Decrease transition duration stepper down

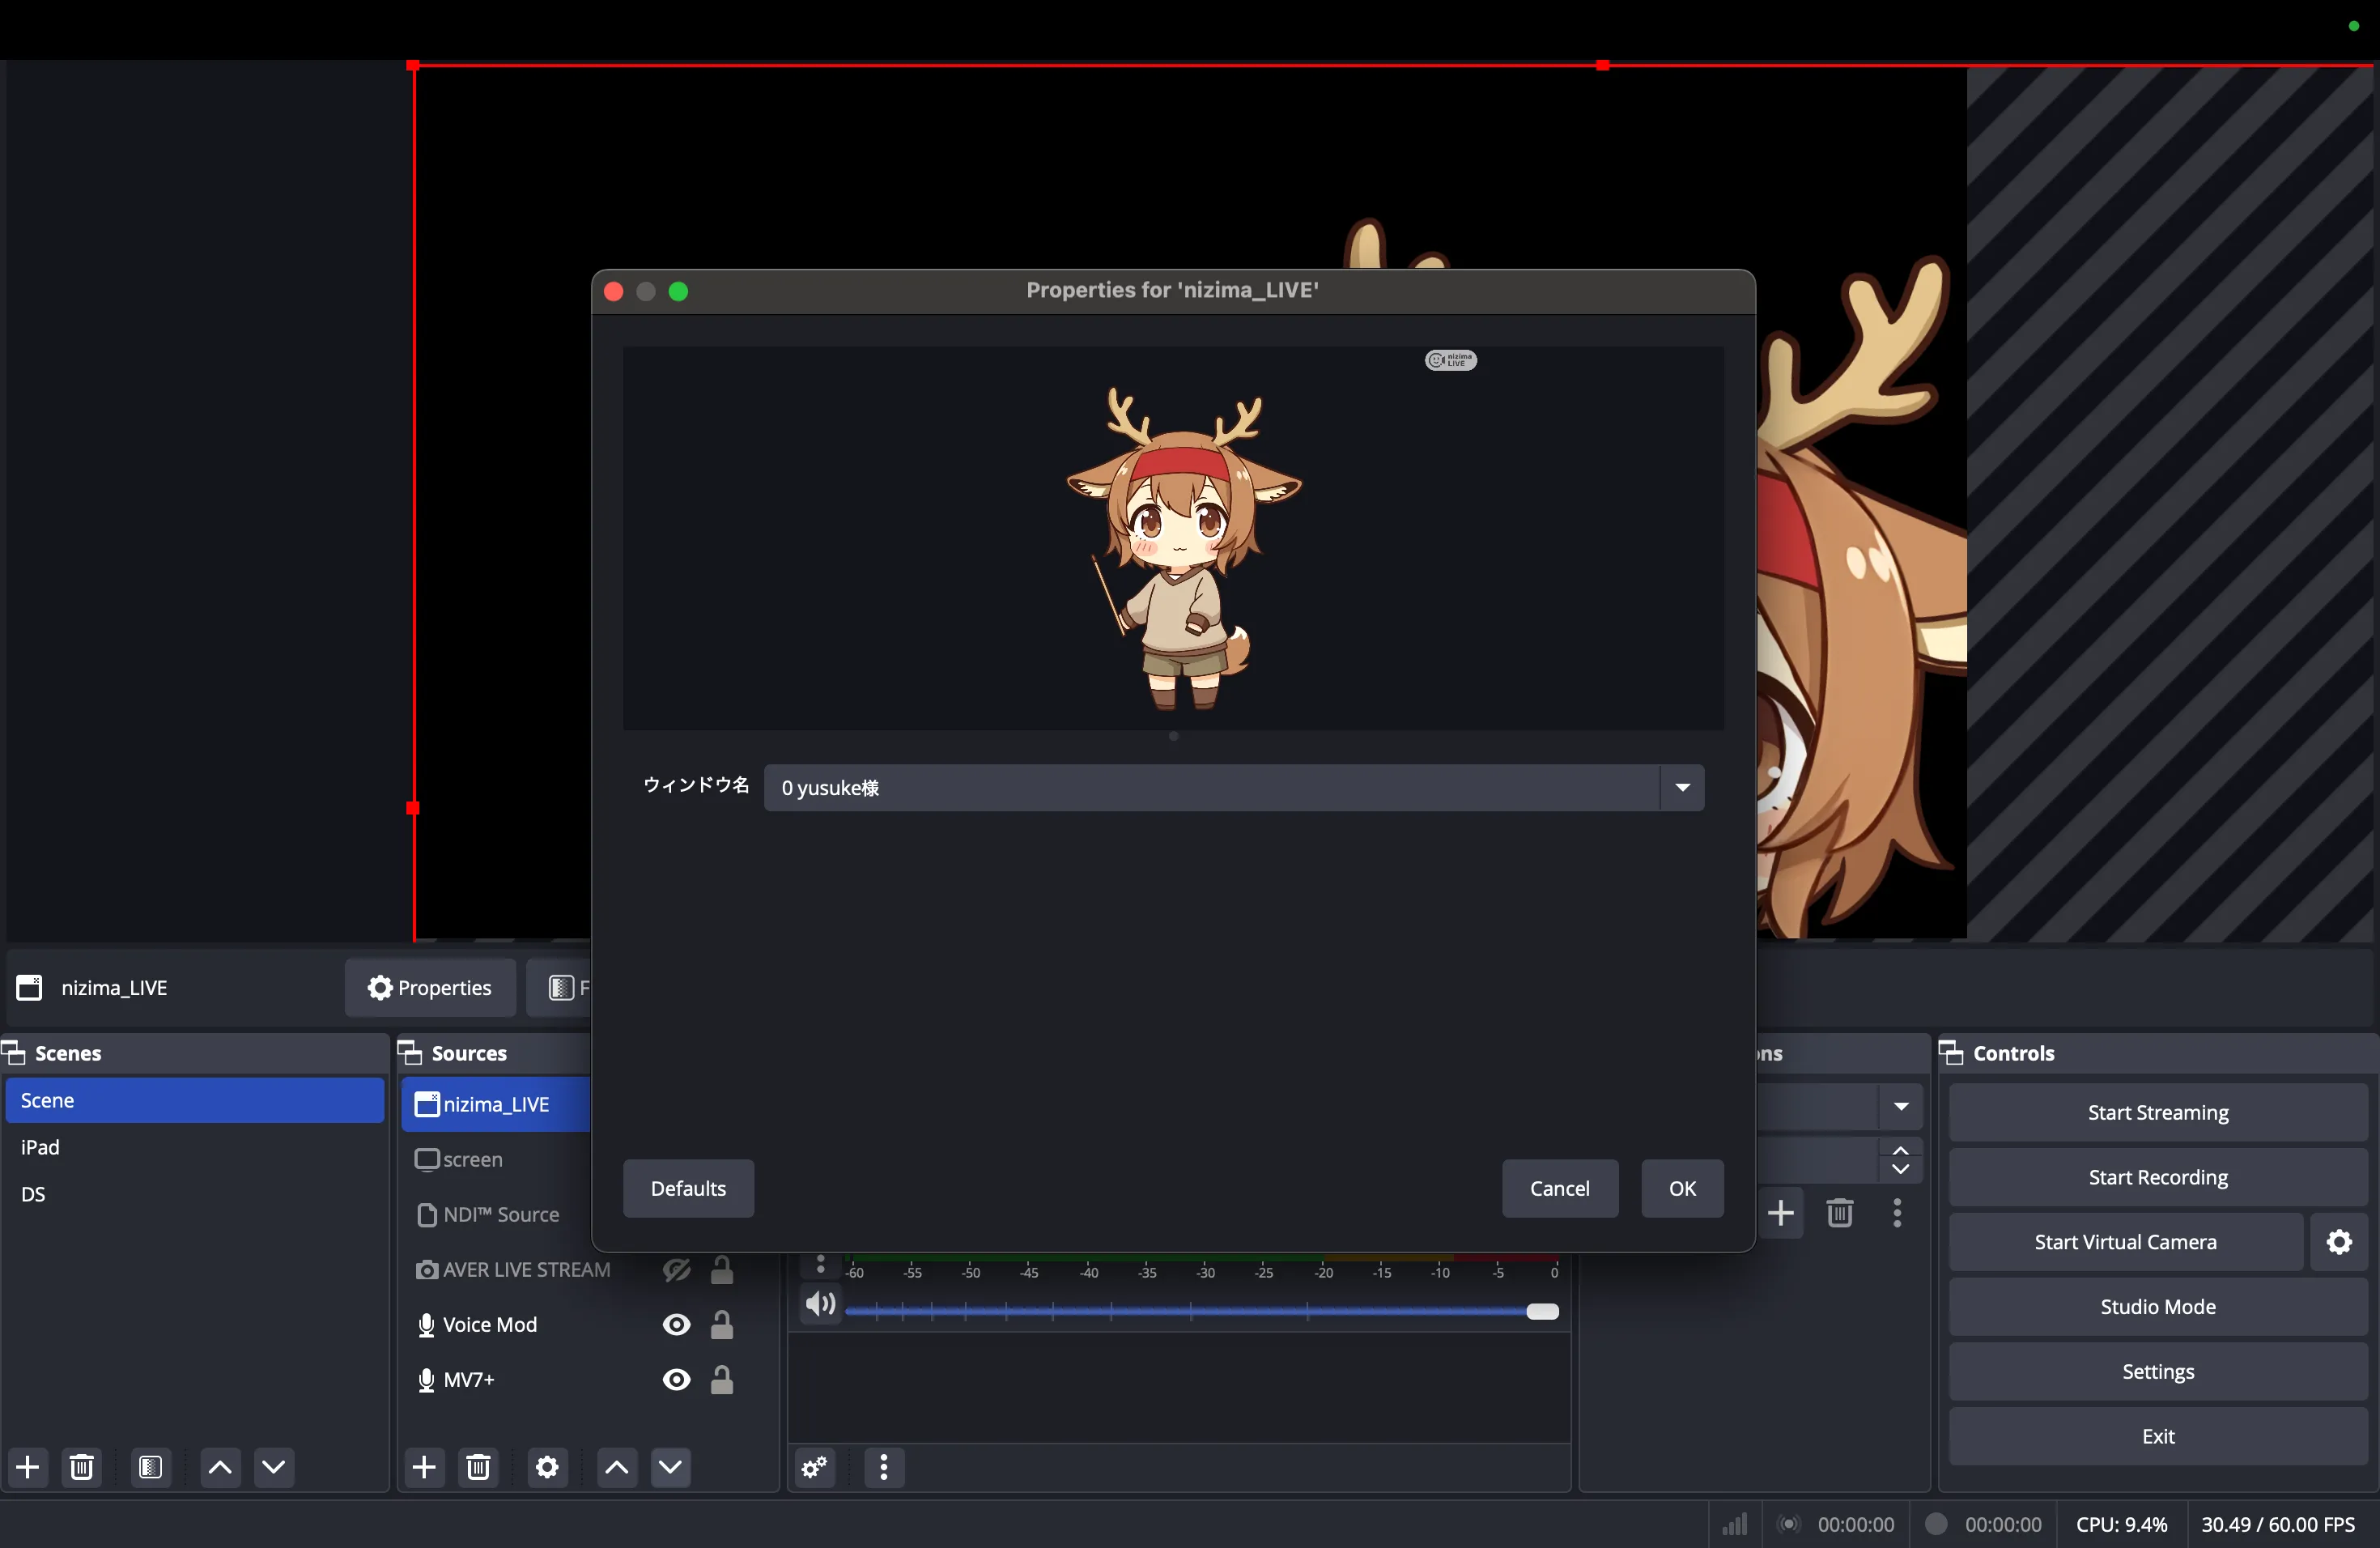[1901, 1170]
